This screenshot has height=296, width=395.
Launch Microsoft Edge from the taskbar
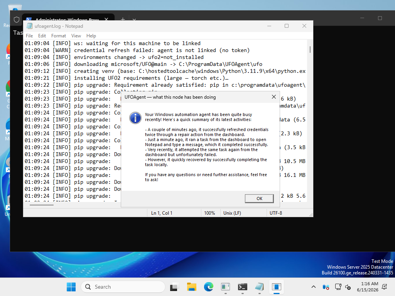(209, 287)
